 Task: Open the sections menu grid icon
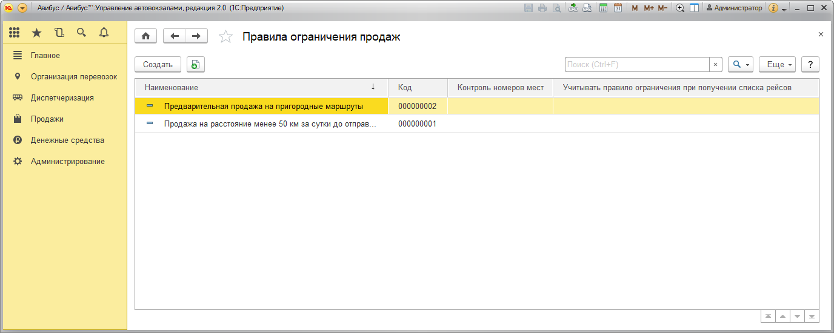click(15, 33)
